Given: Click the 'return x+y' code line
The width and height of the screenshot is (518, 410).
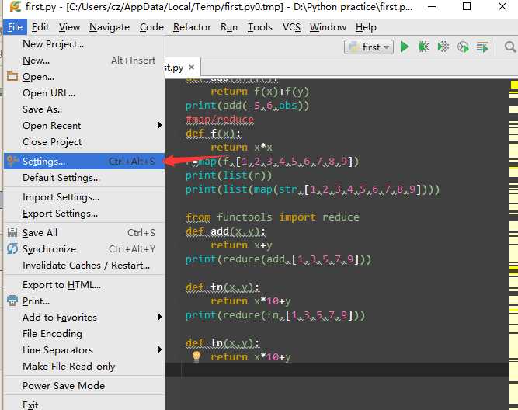Looking at the screenshot, I should pyautogui.click(x=242, y=245).
